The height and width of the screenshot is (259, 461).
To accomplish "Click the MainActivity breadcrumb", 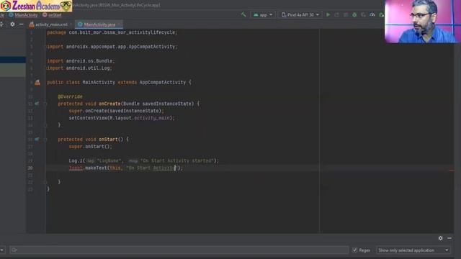I will 23,15.
